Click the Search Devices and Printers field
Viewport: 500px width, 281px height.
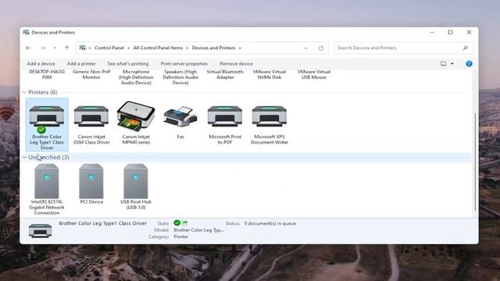(x=404, y=48)
